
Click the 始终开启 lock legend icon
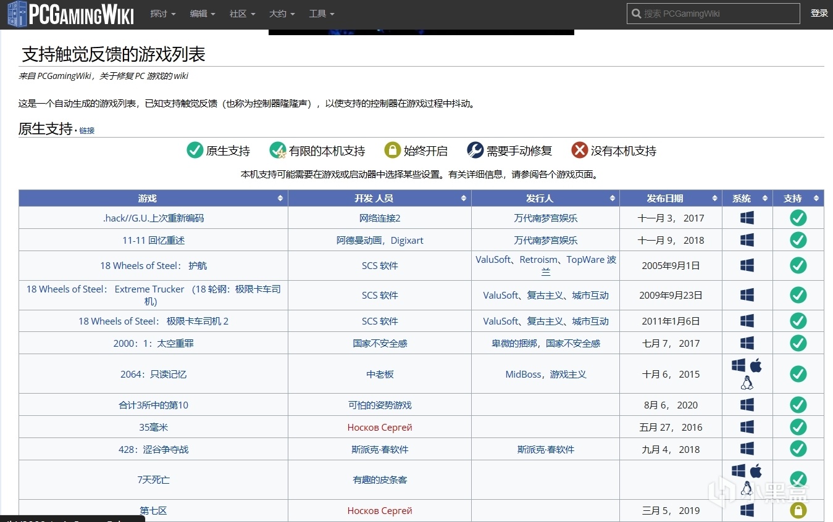coord(393,150)
